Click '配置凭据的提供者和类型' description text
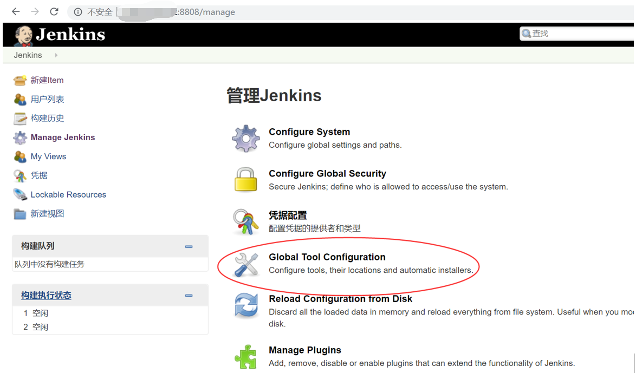This screenshot has height=373, width=636. (x=315, y=228)
